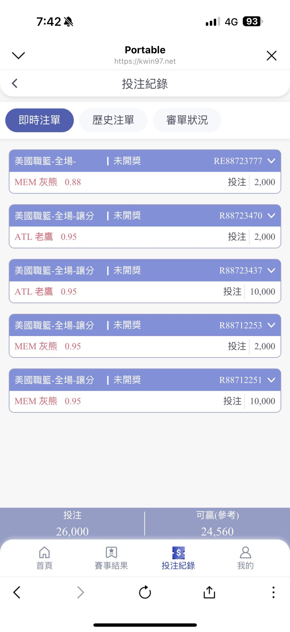Tap the 首頁 home icon
This screenshot has height=632, width=290.
(x=44, y=553)
